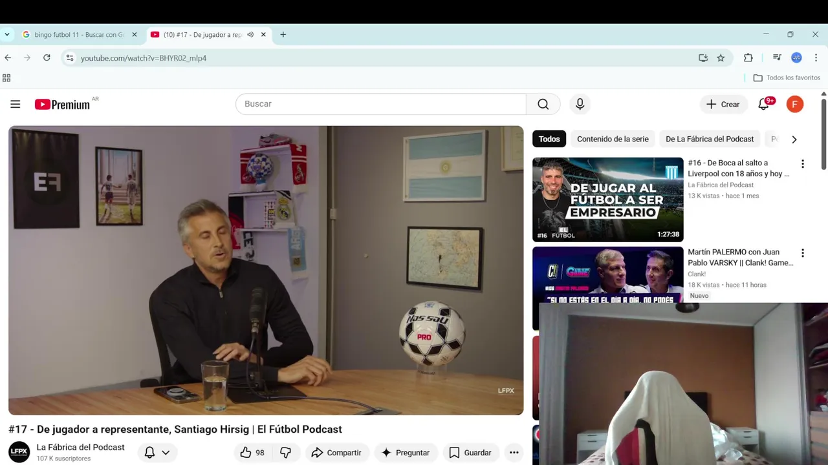This screenshot has width=828, height=465.
Task: Click the video title text #17
Action: pos(175,429)
